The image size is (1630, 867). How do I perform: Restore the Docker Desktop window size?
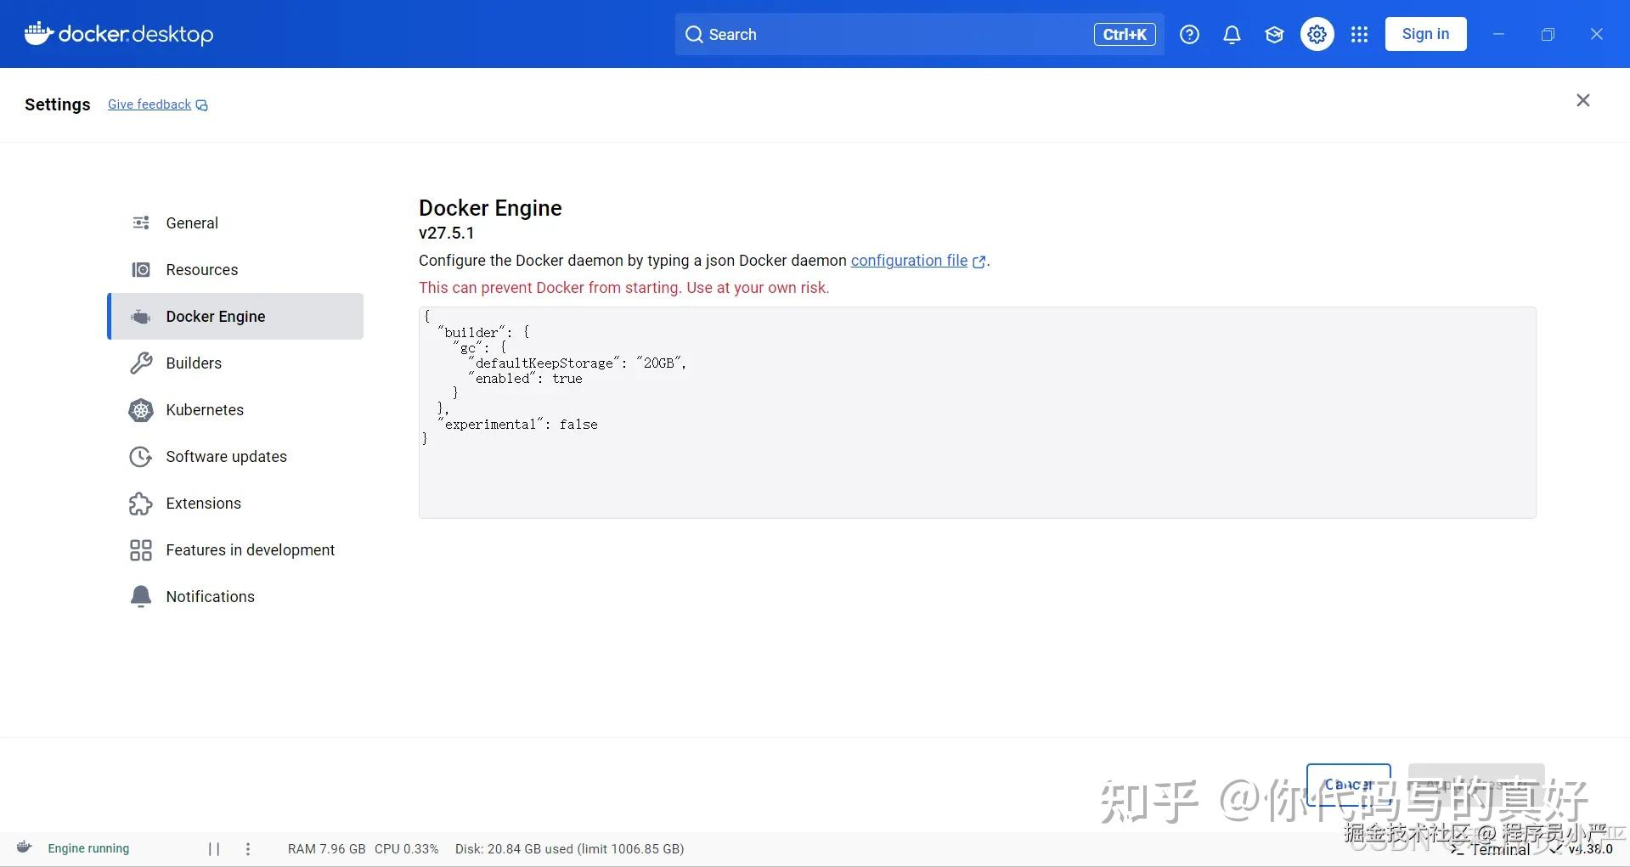point(1548,34)
